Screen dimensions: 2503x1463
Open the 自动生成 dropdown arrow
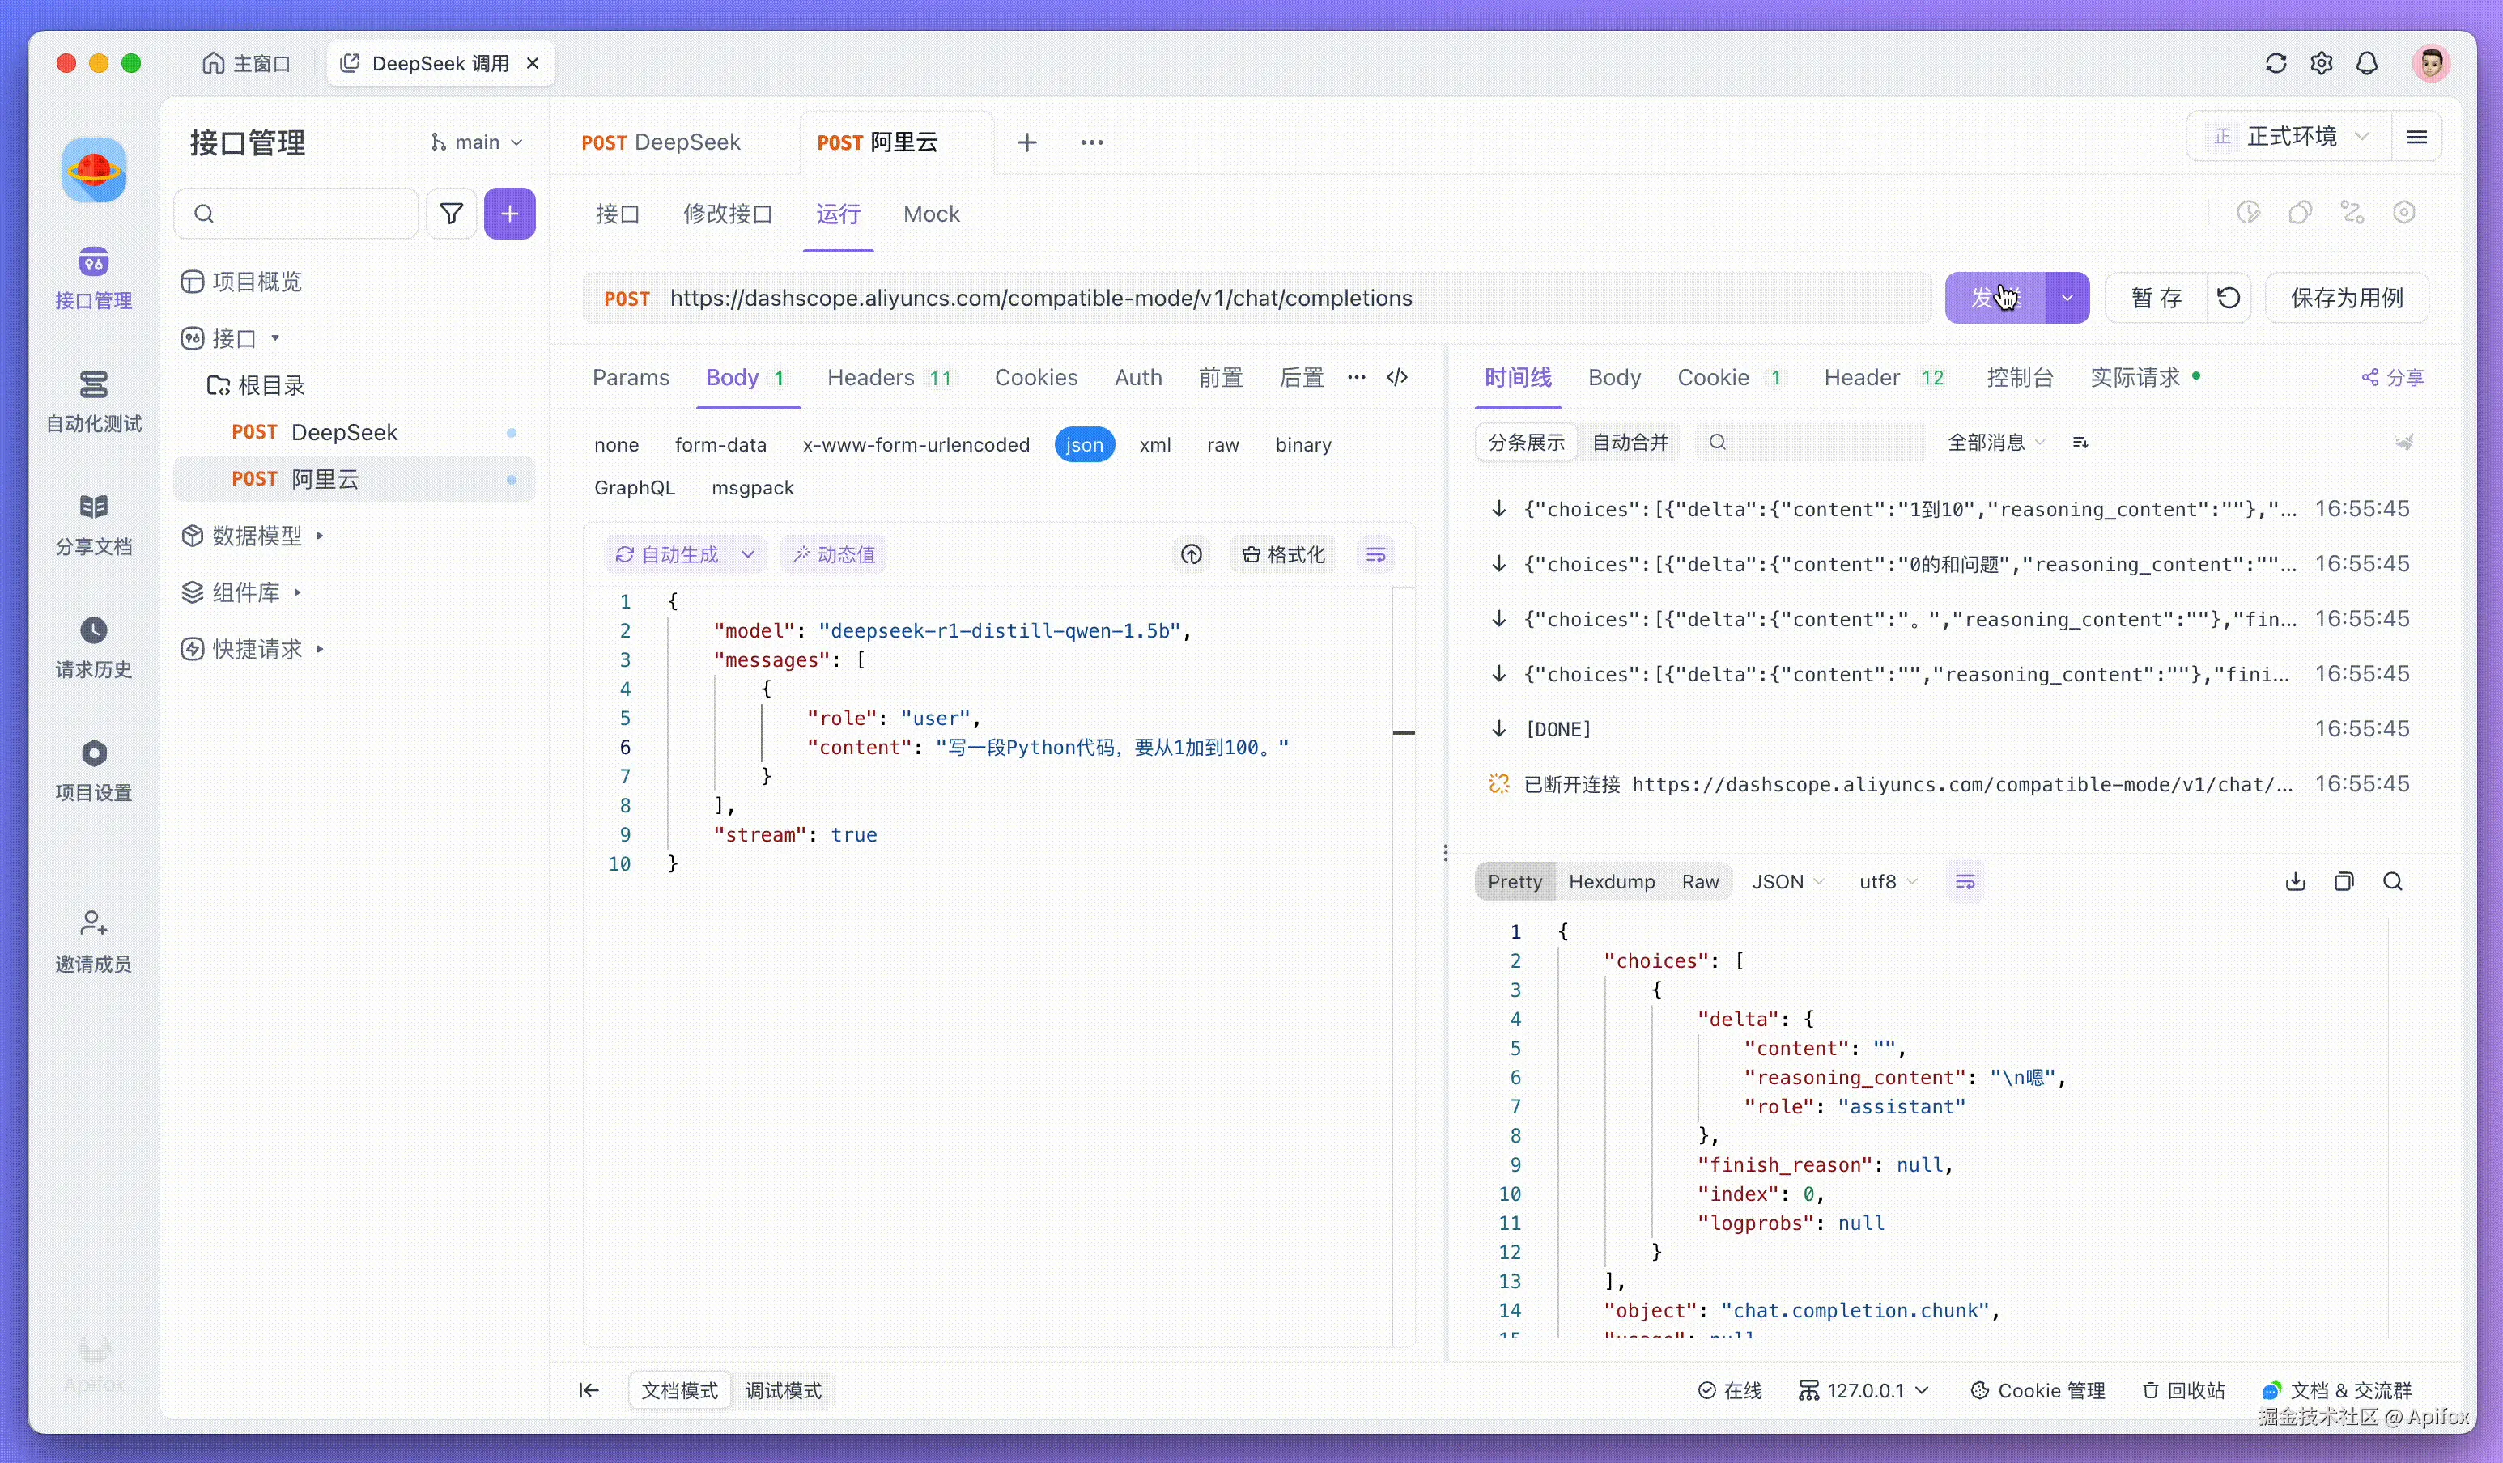[x=748, y=555]
